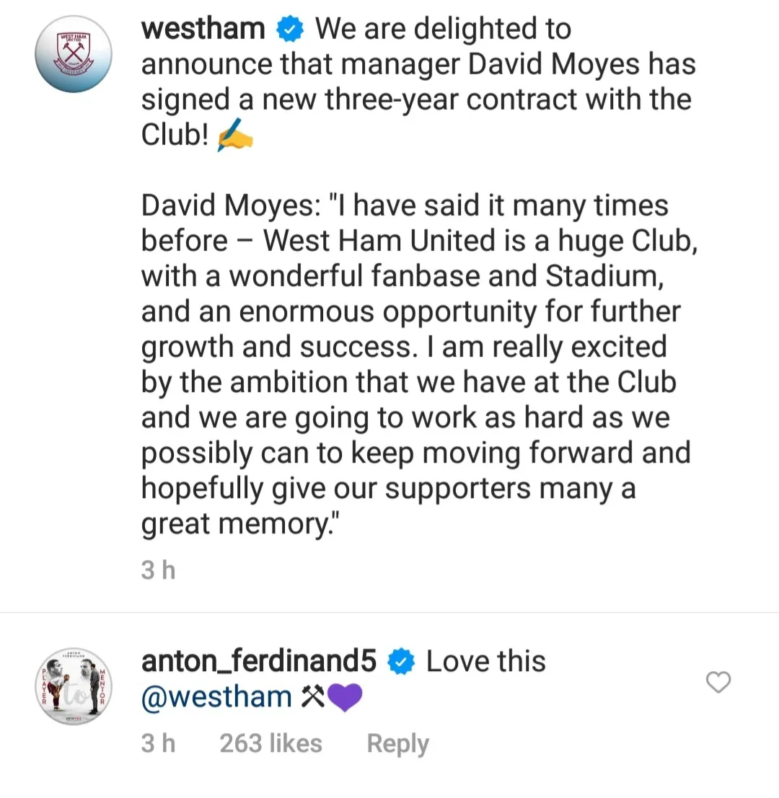
Task: Click the westham username
Action: pos(203,30)
